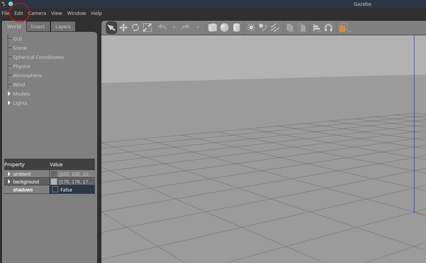426x263 pixels.
Task: Insert a sphere shape
Action: tap(224, 28)
